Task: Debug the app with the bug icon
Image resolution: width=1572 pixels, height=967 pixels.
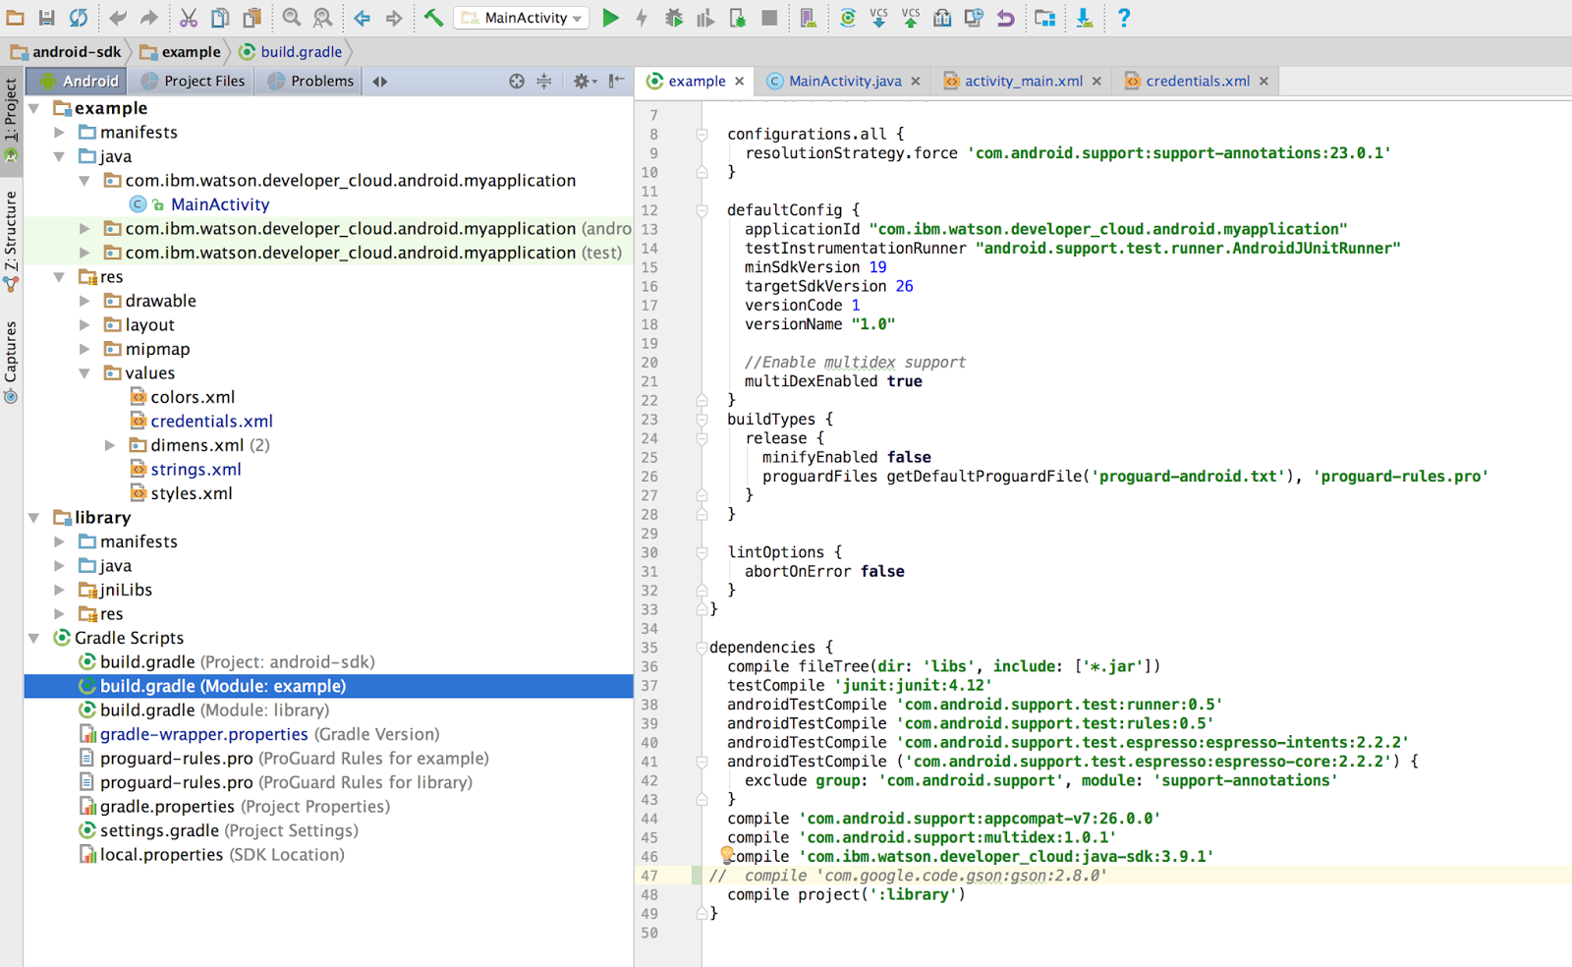Action: tap(674, 18)
